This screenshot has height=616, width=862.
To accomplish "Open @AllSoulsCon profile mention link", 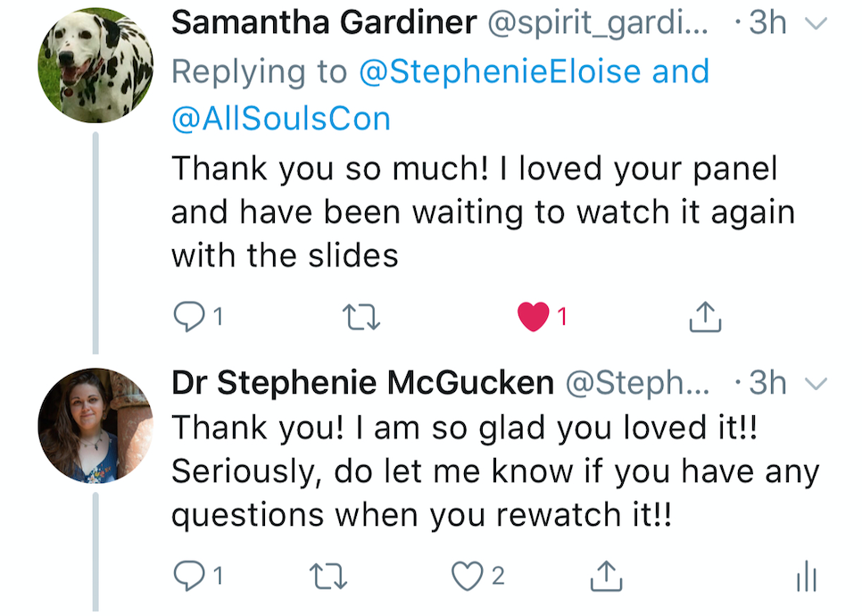I will (280, 120).
